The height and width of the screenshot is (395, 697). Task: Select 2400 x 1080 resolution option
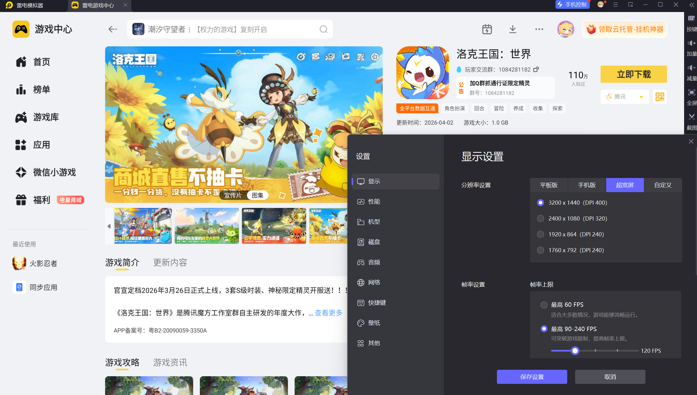click(x=541, y=218)
